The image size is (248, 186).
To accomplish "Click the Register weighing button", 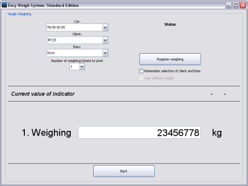I will coord(170,59).
